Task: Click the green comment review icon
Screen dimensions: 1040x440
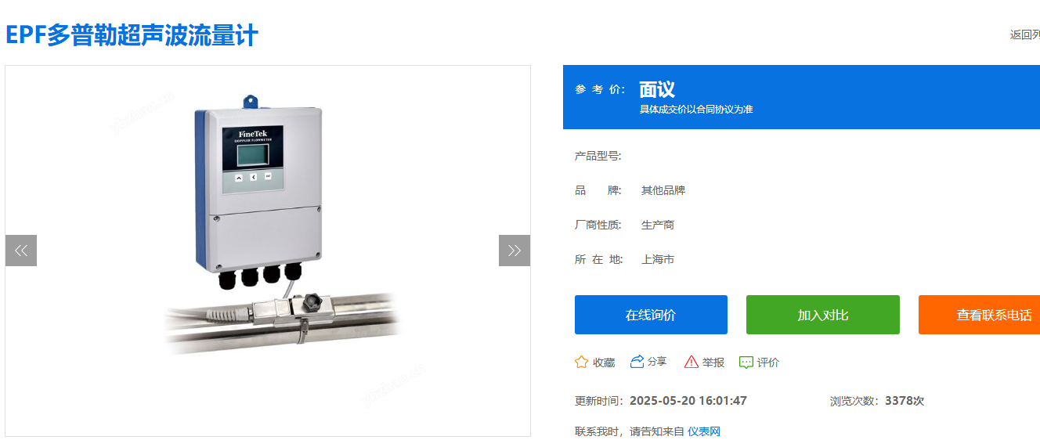Action: point(746,362)
